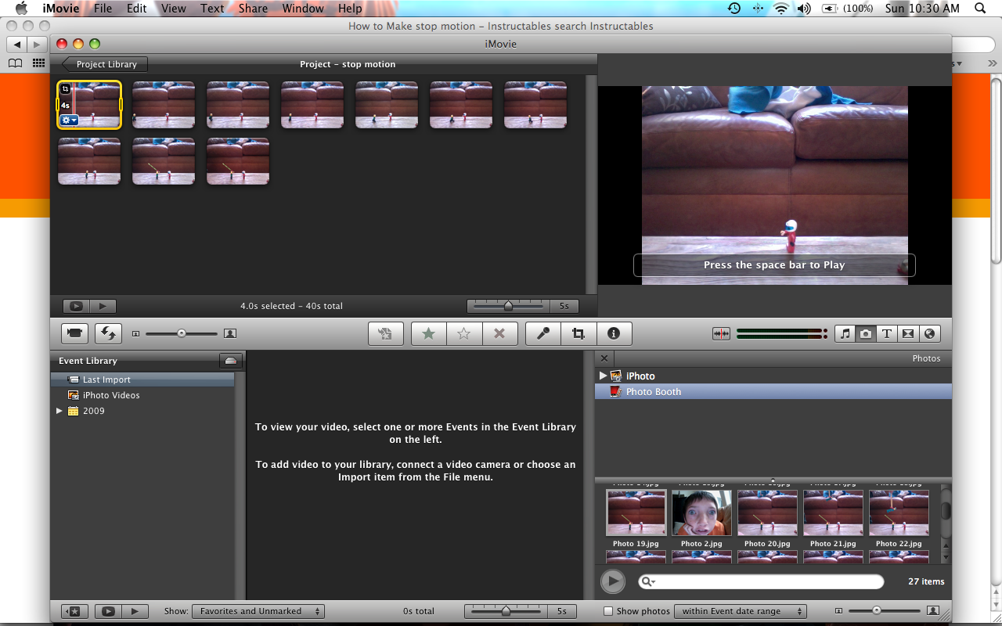Open the Edit menu
This screenshot has height=626, width=1002.
[137, 9]
